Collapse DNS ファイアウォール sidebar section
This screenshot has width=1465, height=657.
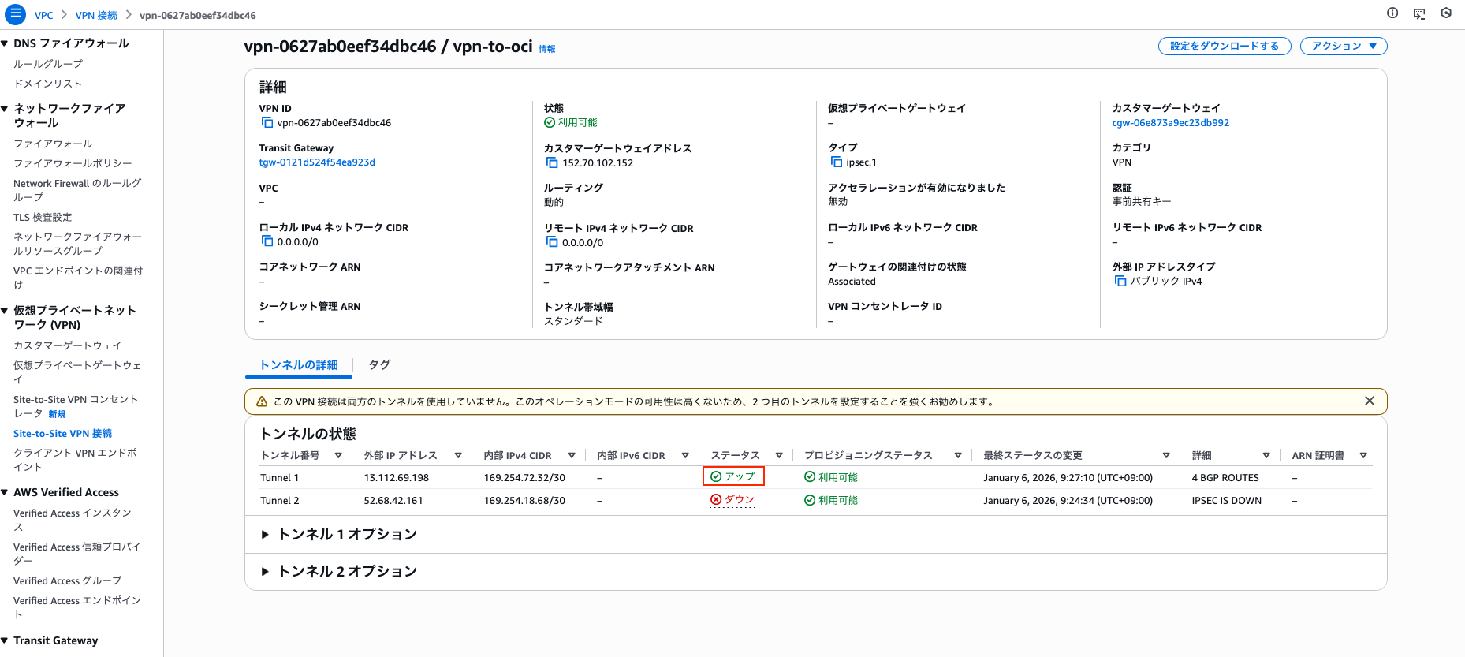click(5, 43)
